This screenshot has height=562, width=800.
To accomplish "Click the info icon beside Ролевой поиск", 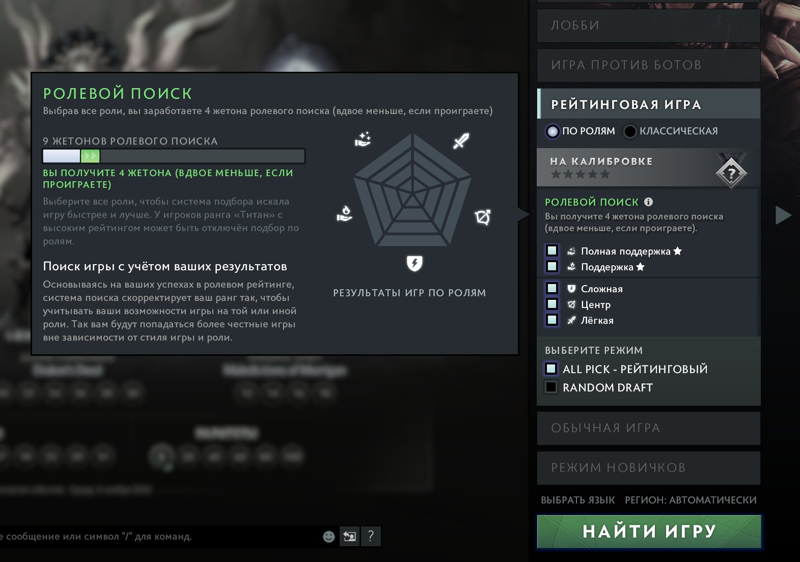I will pos(648,202).
